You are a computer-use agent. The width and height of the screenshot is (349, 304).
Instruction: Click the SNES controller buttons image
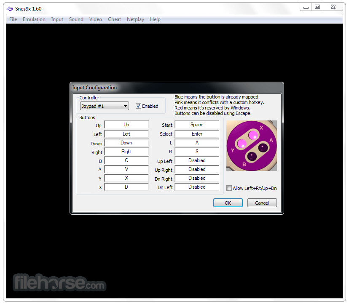coord(252,146)
